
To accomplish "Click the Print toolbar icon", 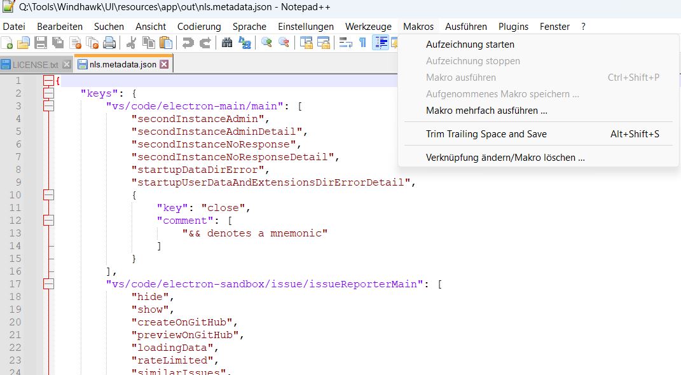I will click(109, 43).
